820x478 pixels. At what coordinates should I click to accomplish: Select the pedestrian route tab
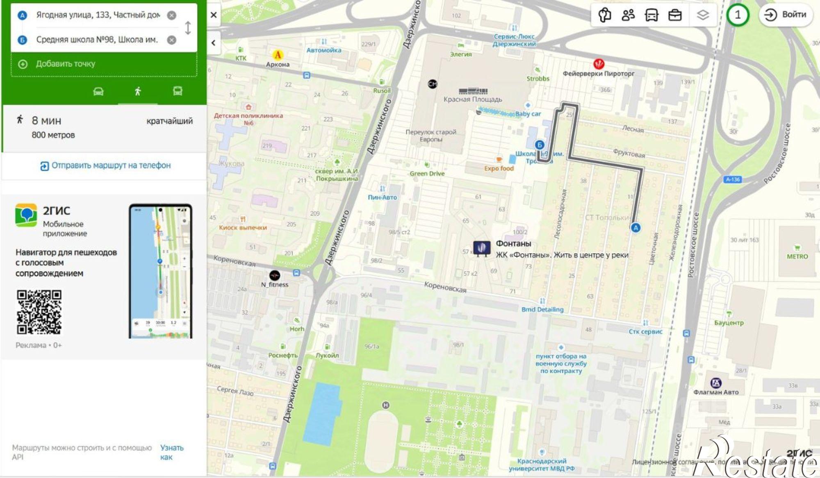[x=138, y=91]
